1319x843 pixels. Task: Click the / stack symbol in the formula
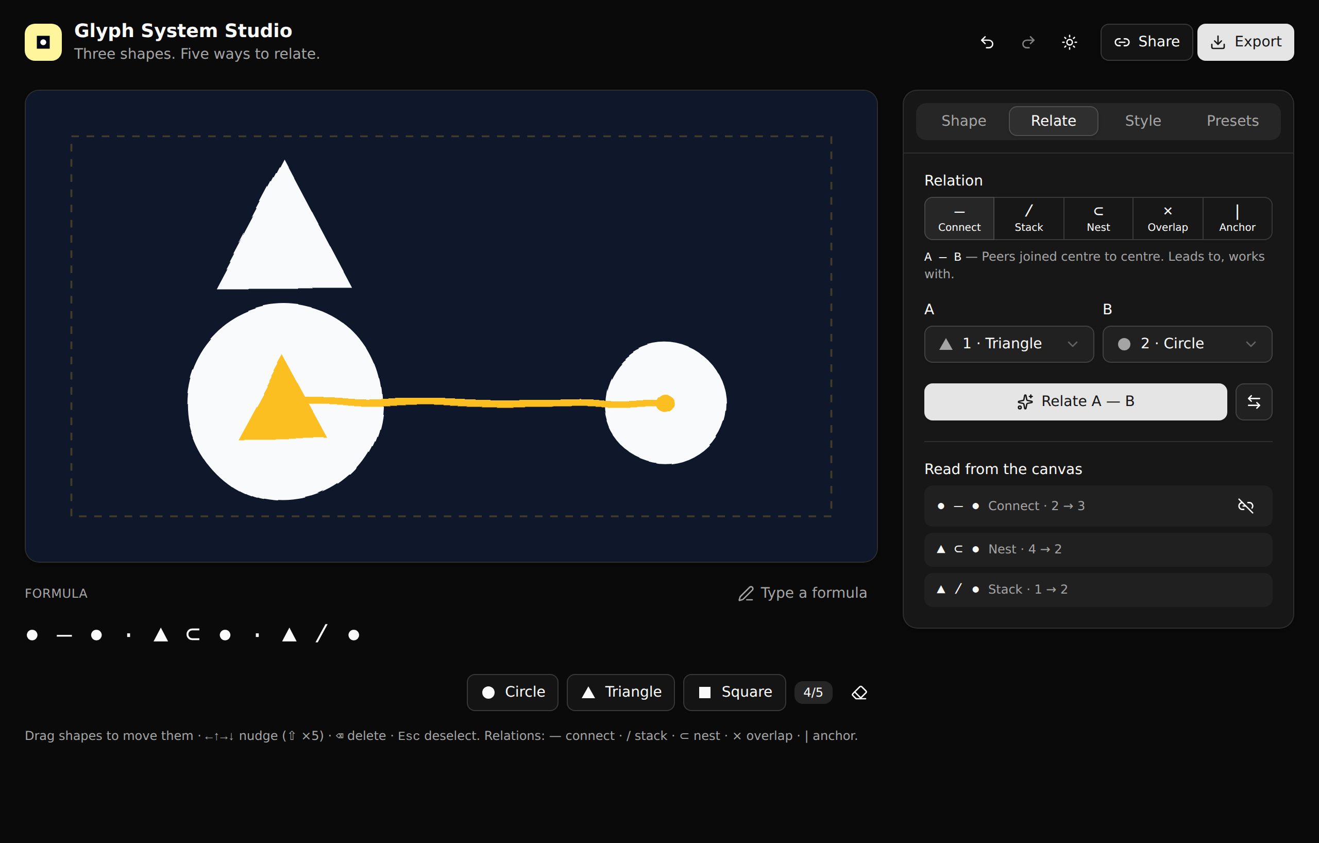[x=322, y=634]
